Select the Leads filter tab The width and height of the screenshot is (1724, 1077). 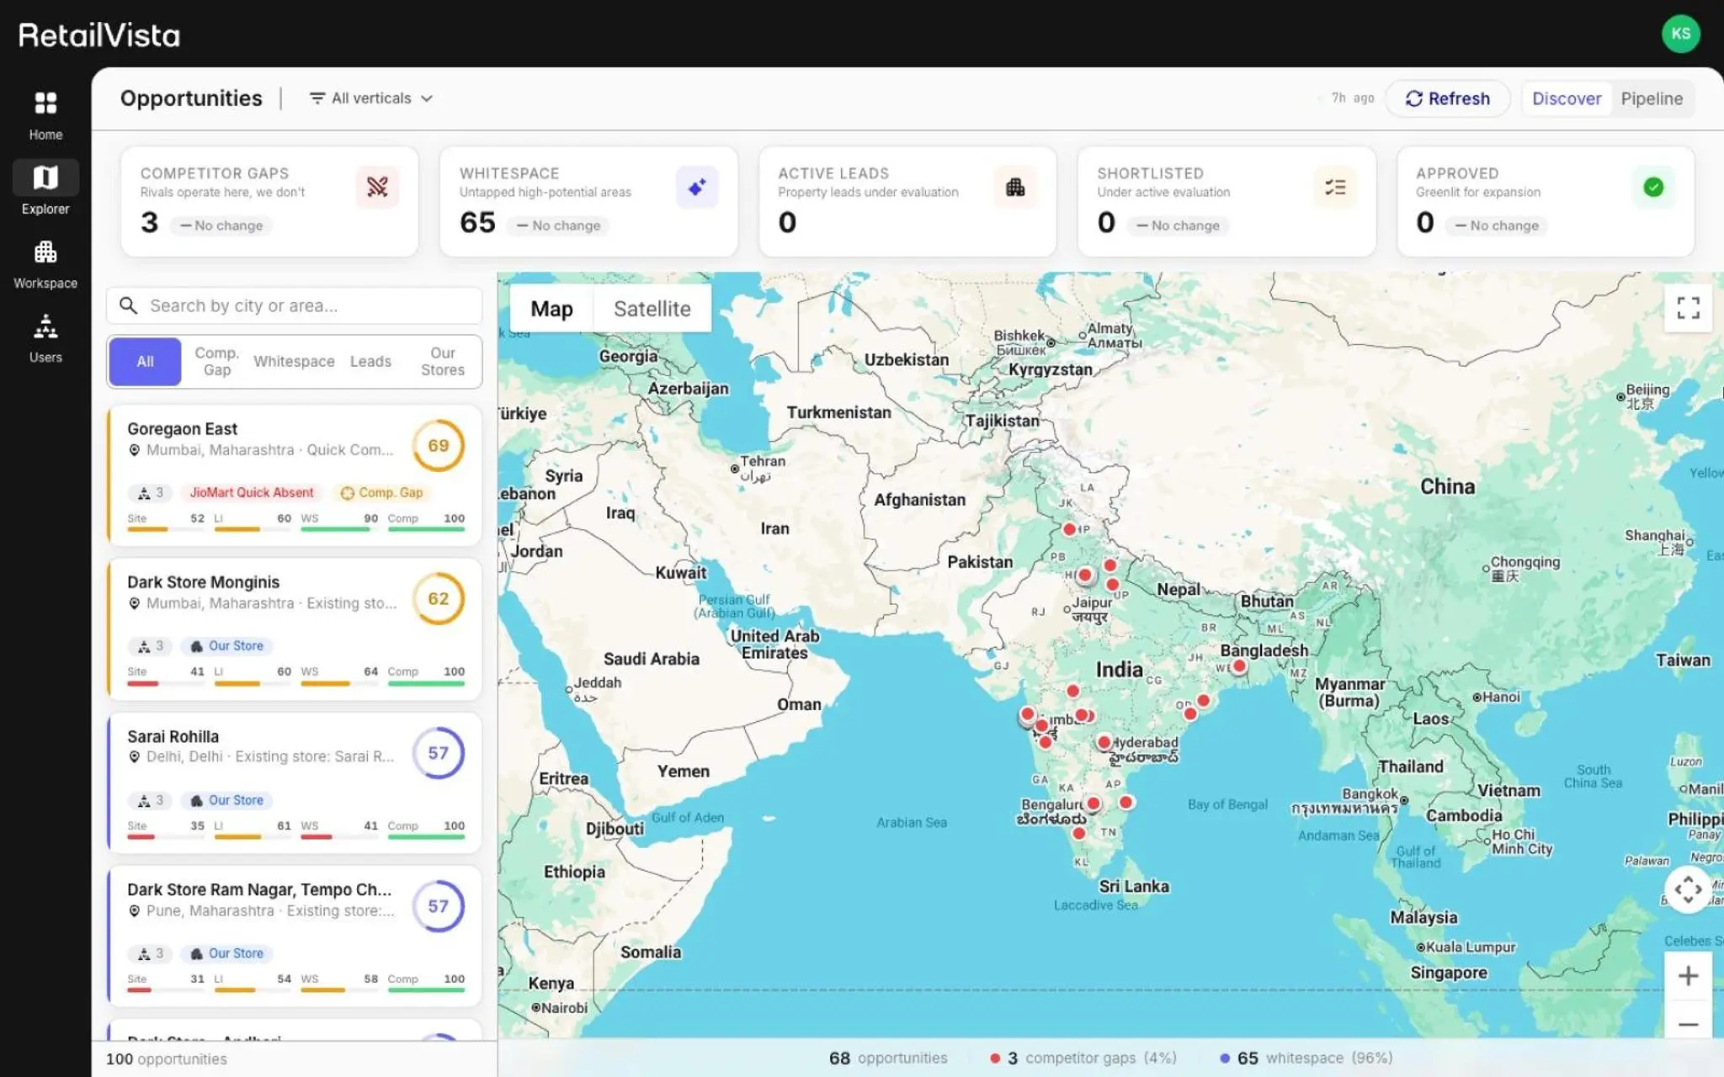(x=370, y=361)
